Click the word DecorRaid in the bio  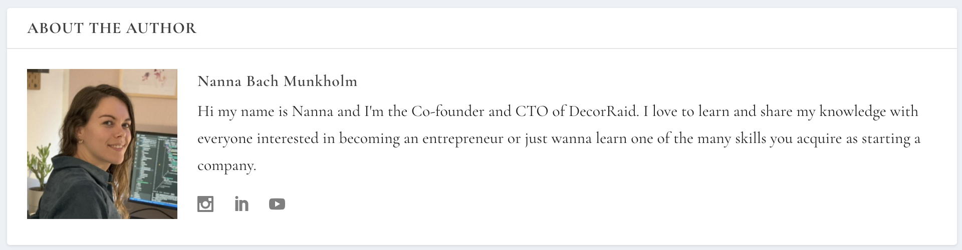(x=604, y=111)
